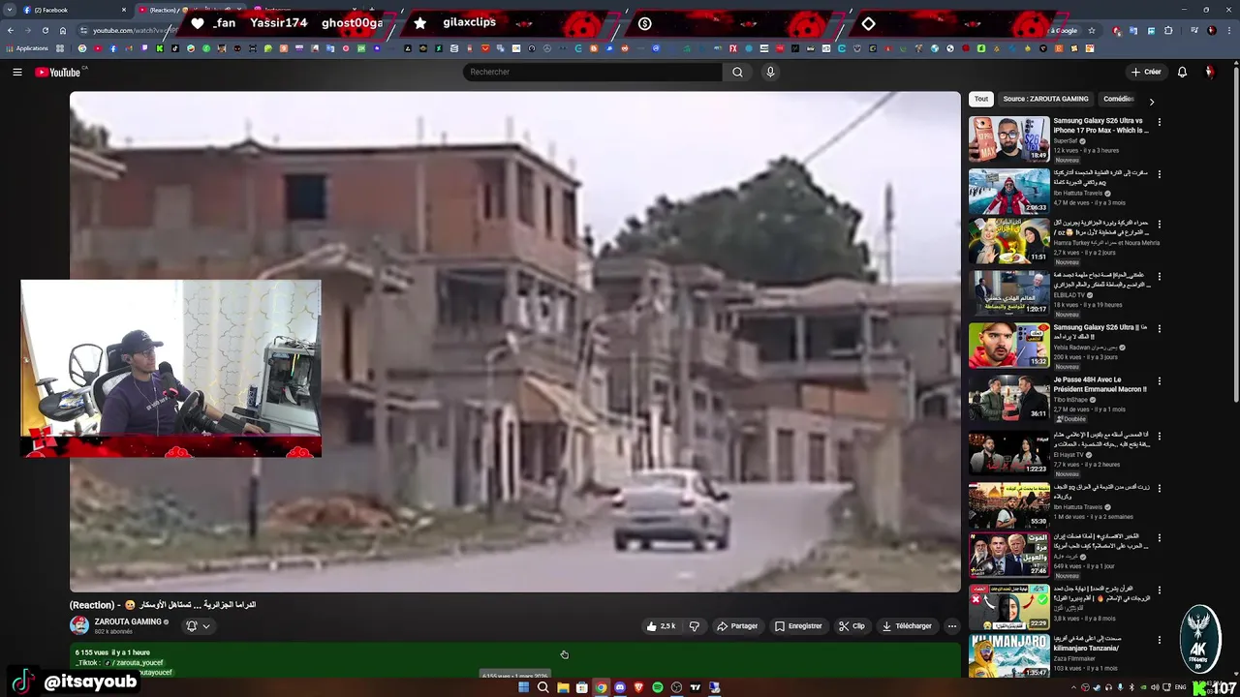Image resolution: width=1240 pixels, height=697 pixels.
Task: Open the ZAROUTA GAMING channel name link
Action: (128, 621)
